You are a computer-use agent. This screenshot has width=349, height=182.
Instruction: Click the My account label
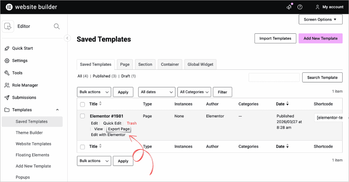333,7
